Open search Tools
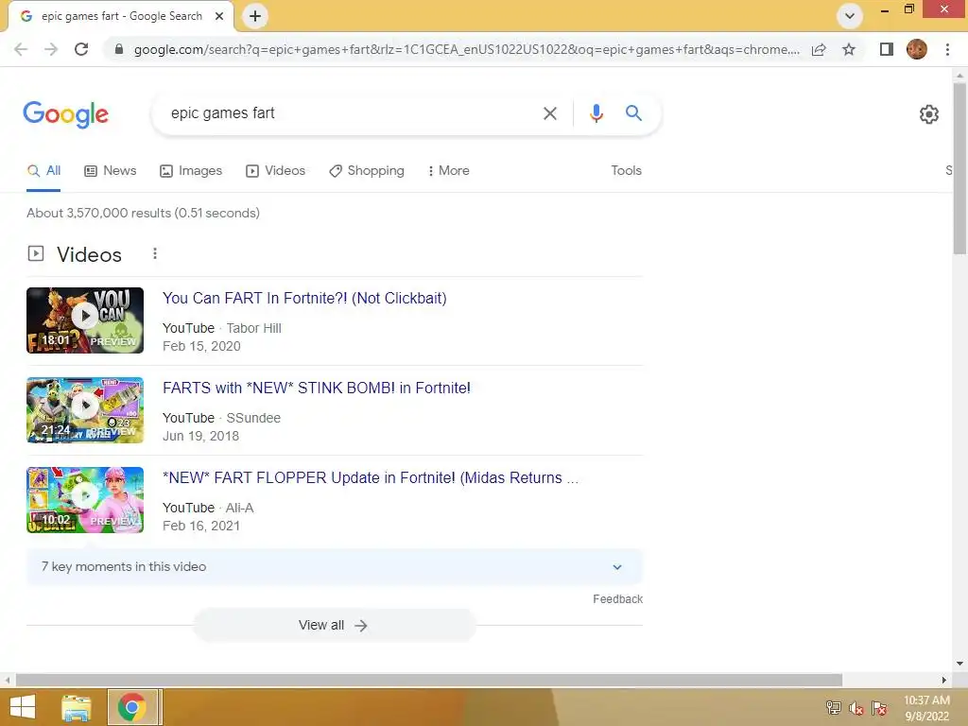 point(626,171)
